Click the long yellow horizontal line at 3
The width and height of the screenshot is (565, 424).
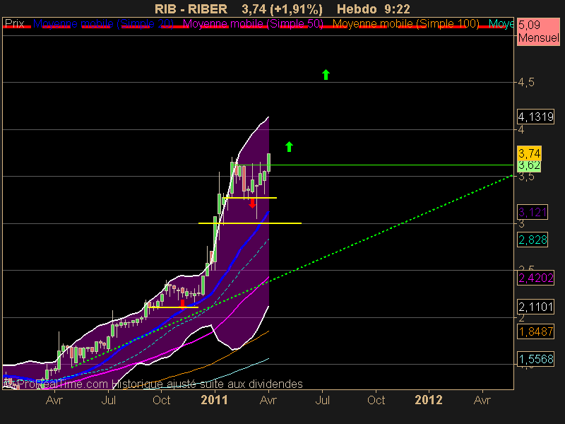[250, 223]
